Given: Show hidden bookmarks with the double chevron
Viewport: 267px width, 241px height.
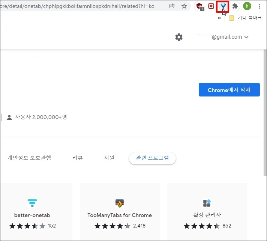Looking at the screenshot, I should (219, 18).
